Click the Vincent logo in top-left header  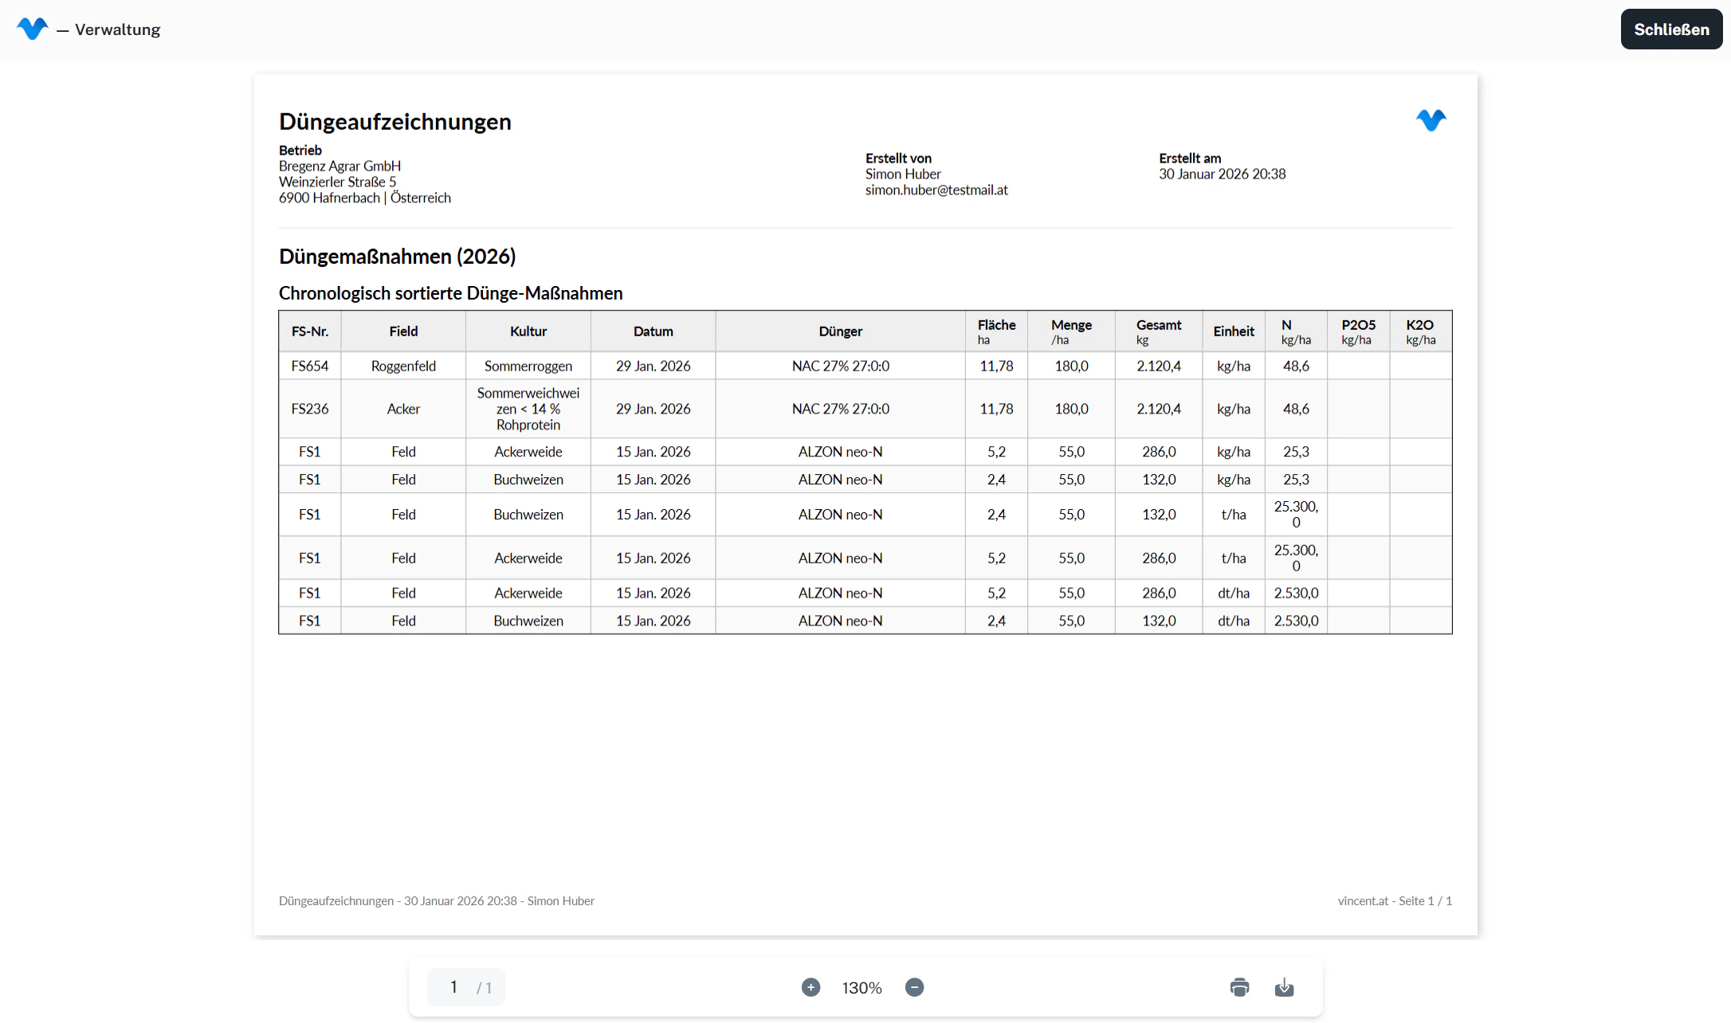click(x=32, y=29)
